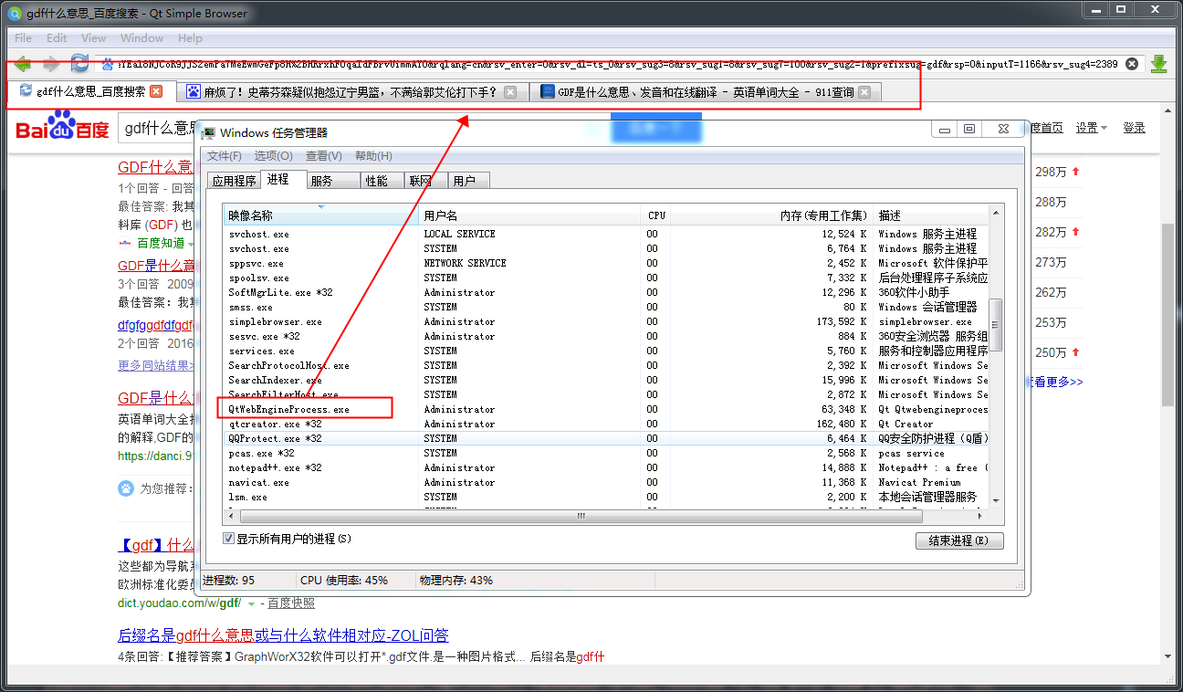Screen dimensions: 1183x692
Task: Open the 设置 dropdown on the Baidu page
Action: (x=1091, y=128)
